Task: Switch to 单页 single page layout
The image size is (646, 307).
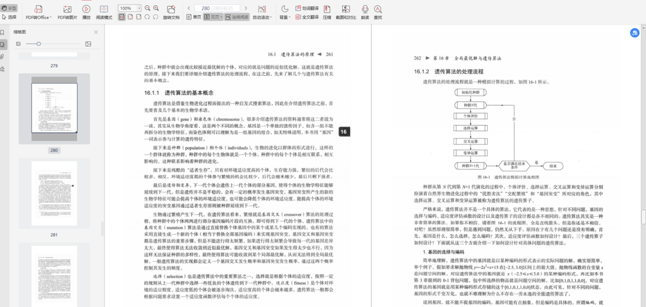Action: pyautogui.click(x=194, y=17)
